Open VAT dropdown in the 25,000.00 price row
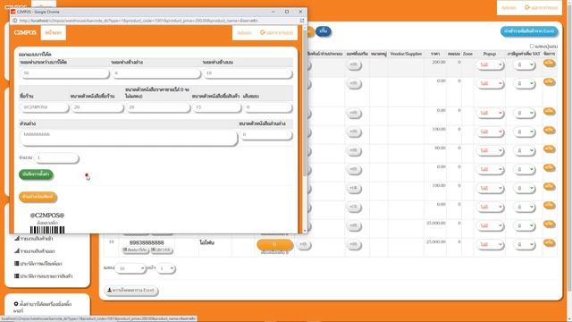The image size is (572, 322). click(525, 244)
